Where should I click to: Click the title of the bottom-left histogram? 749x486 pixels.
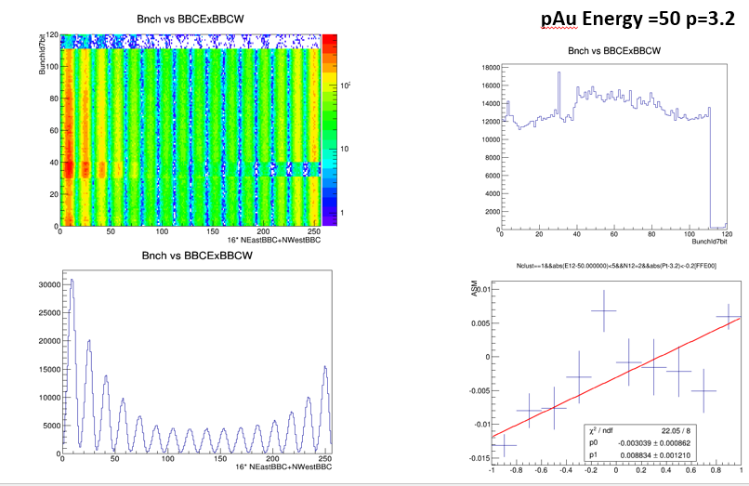[197, 256]
